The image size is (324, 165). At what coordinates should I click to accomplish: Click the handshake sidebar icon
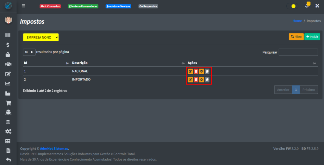(x=8, y=64)
